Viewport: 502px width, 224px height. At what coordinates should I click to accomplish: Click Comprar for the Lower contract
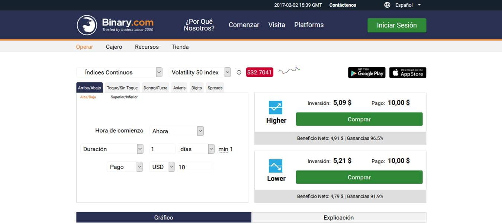click(x=359, y=177)
